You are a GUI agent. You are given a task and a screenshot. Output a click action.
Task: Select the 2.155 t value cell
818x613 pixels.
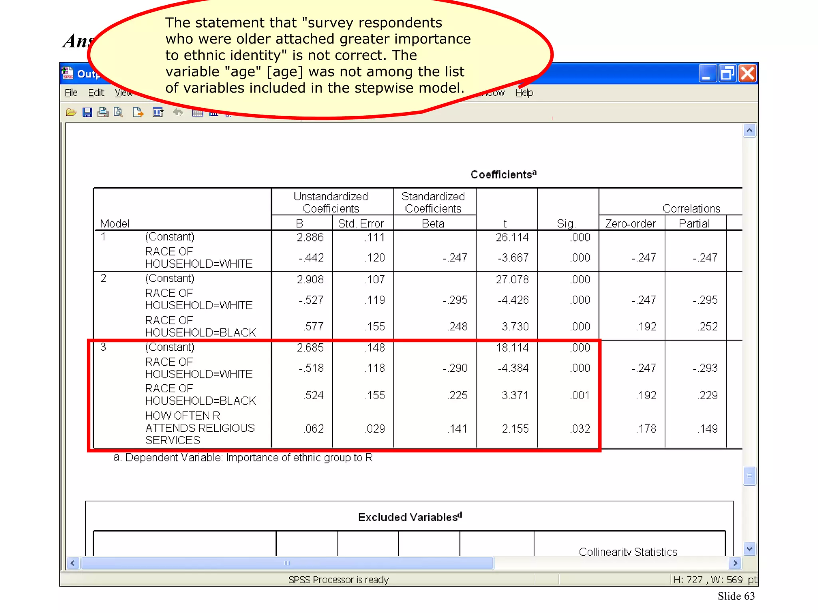515,429
